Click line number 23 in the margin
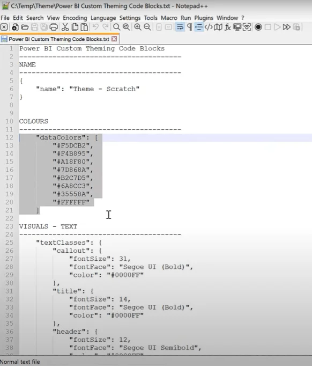Image resolution: width=312 pixels, height=366 pixels. pos(9,226)
